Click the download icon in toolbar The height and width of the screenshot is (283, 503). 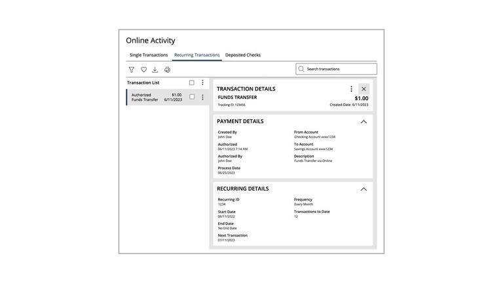point(155,69)
